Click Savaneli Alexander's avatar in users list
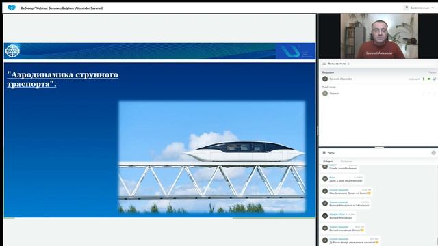Viewport: 438px width, 246px height. [325, 79]
